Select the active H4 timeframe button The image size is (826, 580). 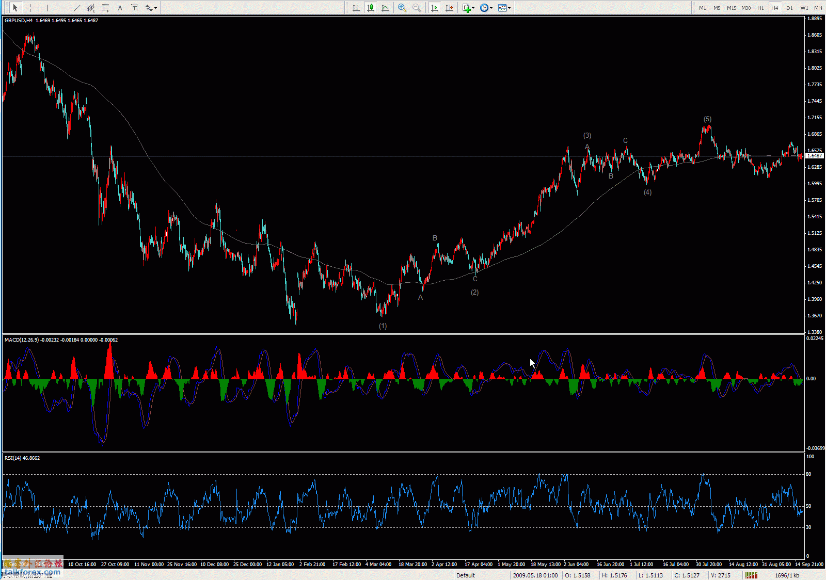(x=775, y=8)
